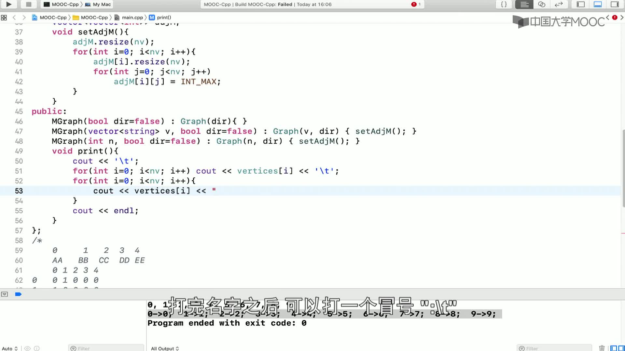
Task: Show console pane button
Action: click(x=621, y=348)
